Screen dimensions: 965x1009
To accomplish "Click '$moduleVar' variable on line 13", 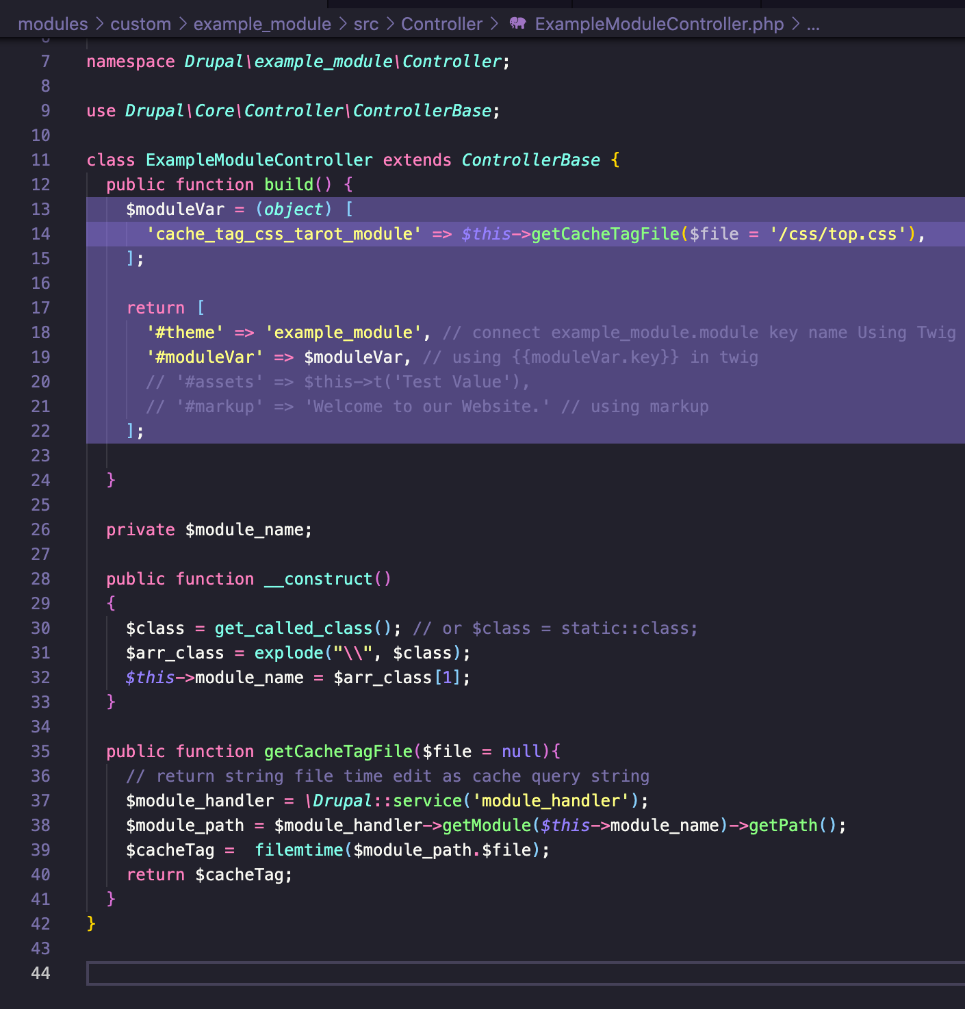I will click(175, 209).
